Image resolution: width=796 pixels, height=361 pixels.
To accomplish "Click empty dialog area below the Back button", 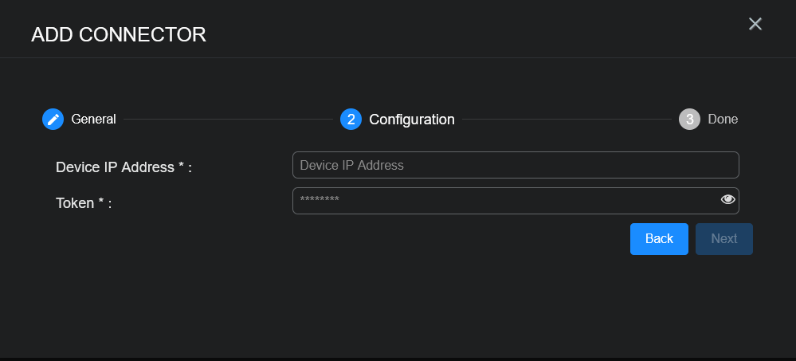I will point(659,303).
